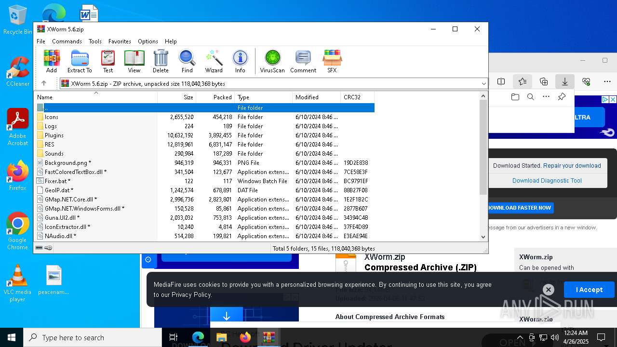617x347 pixels.
Task: Open Edge split screen icon
Action: click(x=501, y=81)
